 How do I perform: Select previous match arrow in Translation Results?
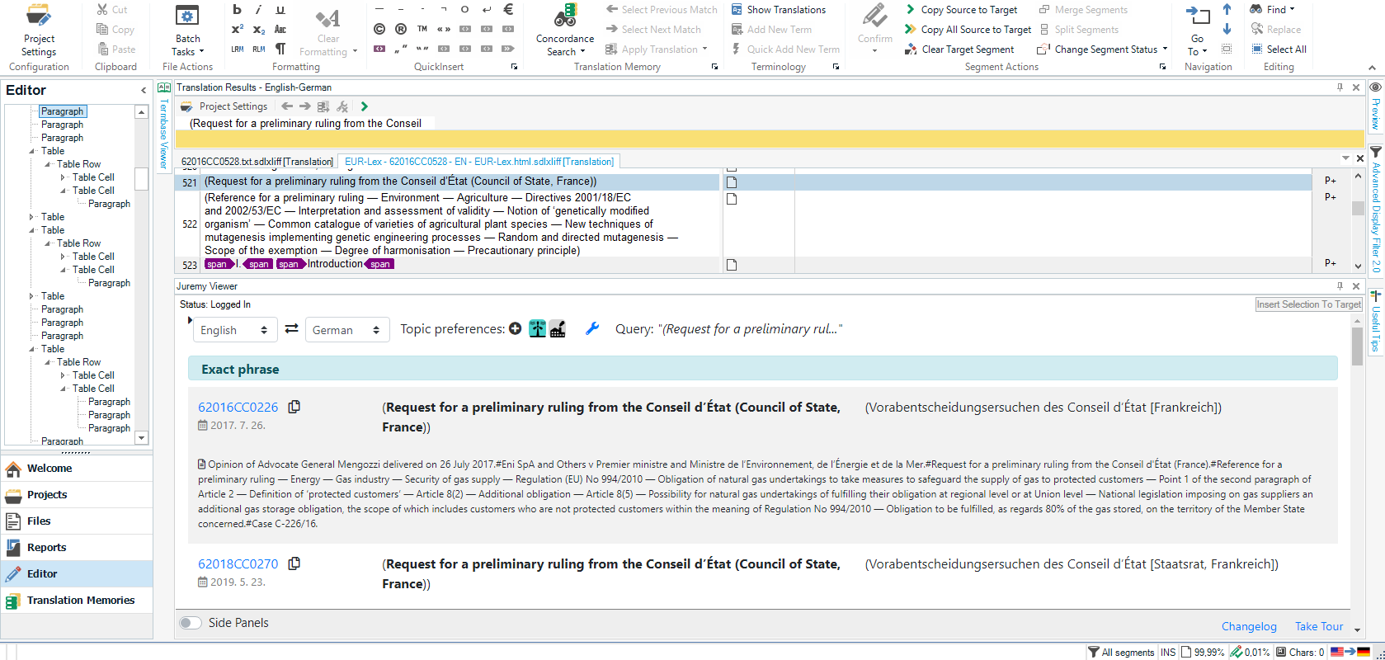click(287, 106)
